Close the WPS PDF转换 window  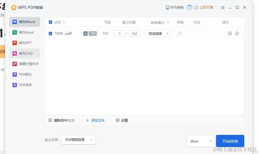[x=245, y=7]
